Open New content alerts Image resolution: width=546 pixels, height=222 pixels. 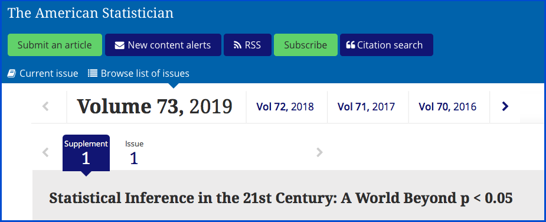click(163, 45)
